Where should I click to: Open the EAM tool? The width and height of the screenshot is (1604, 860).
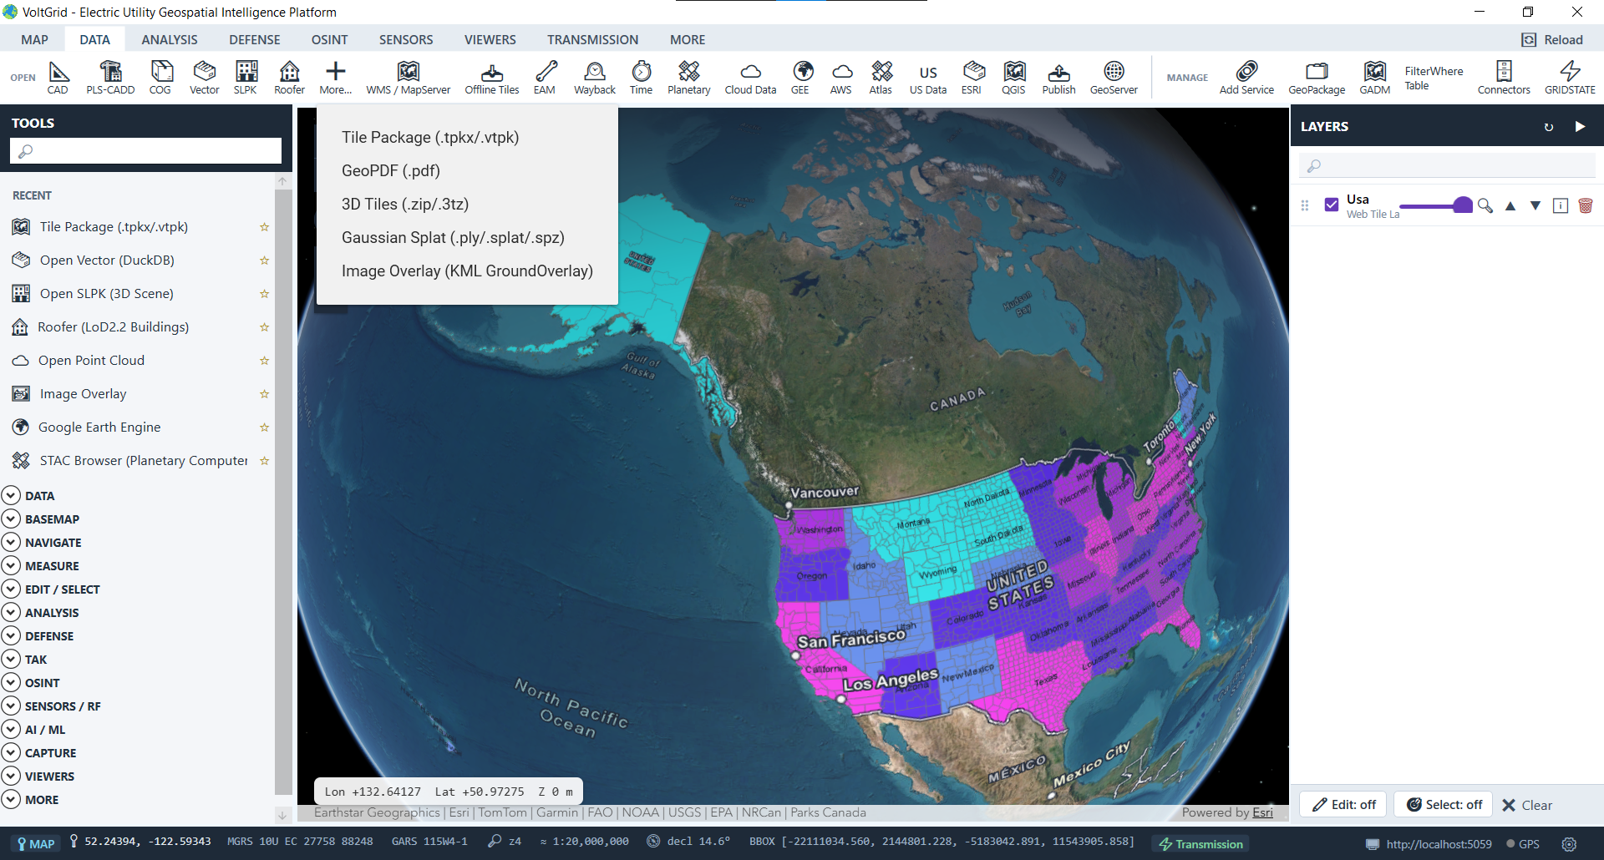pos(545,78)
